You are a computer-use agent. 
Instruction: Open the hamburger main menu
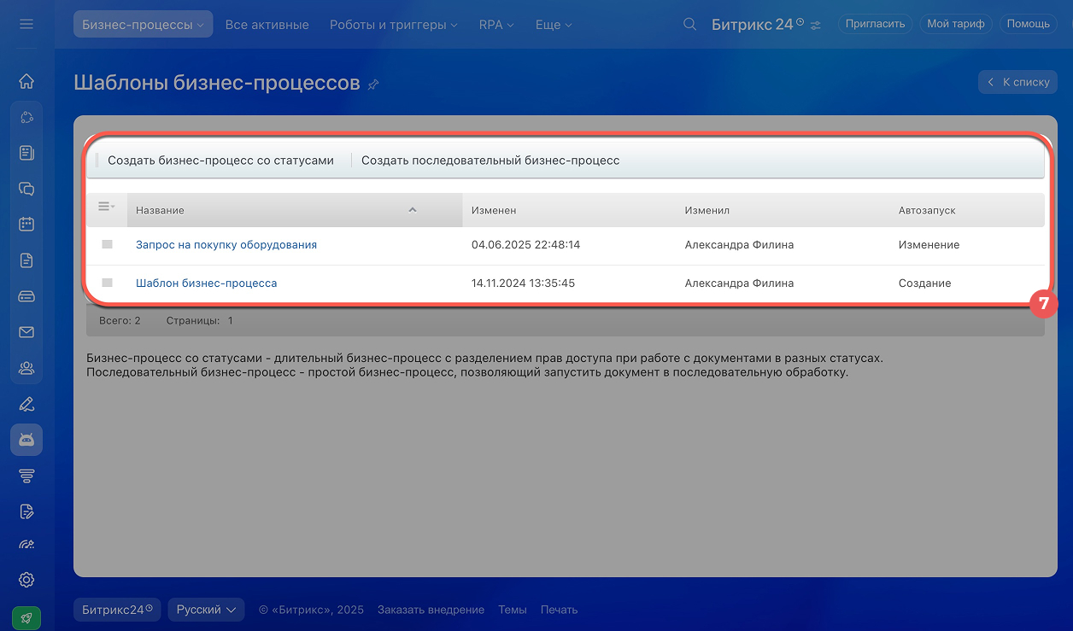(x=26, y=24)
